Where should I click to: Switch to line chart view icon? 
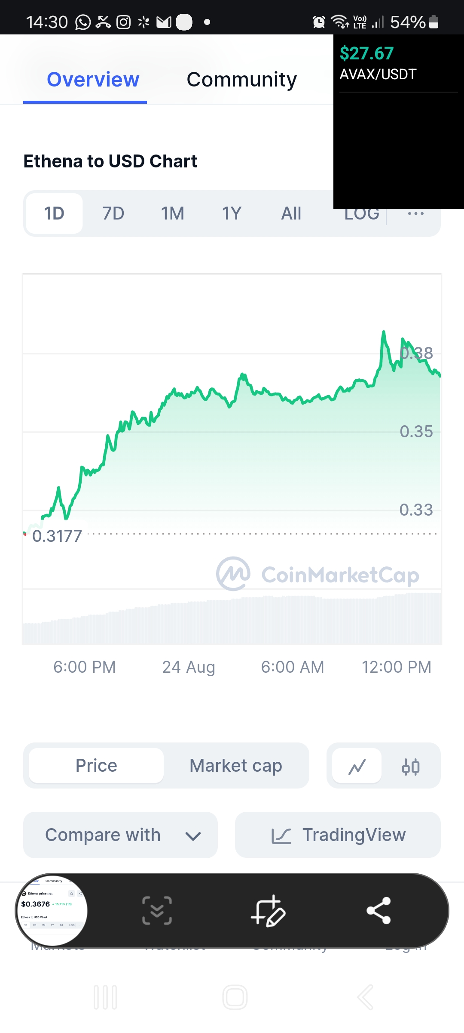[x=357, y=766]
